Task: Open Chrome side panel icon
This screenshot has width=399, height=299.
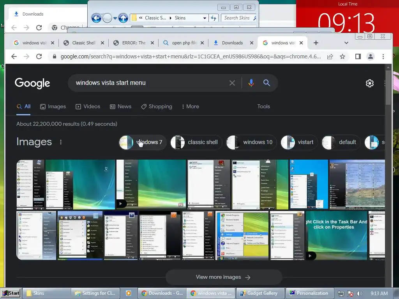Action: click(x=358, y=56)
